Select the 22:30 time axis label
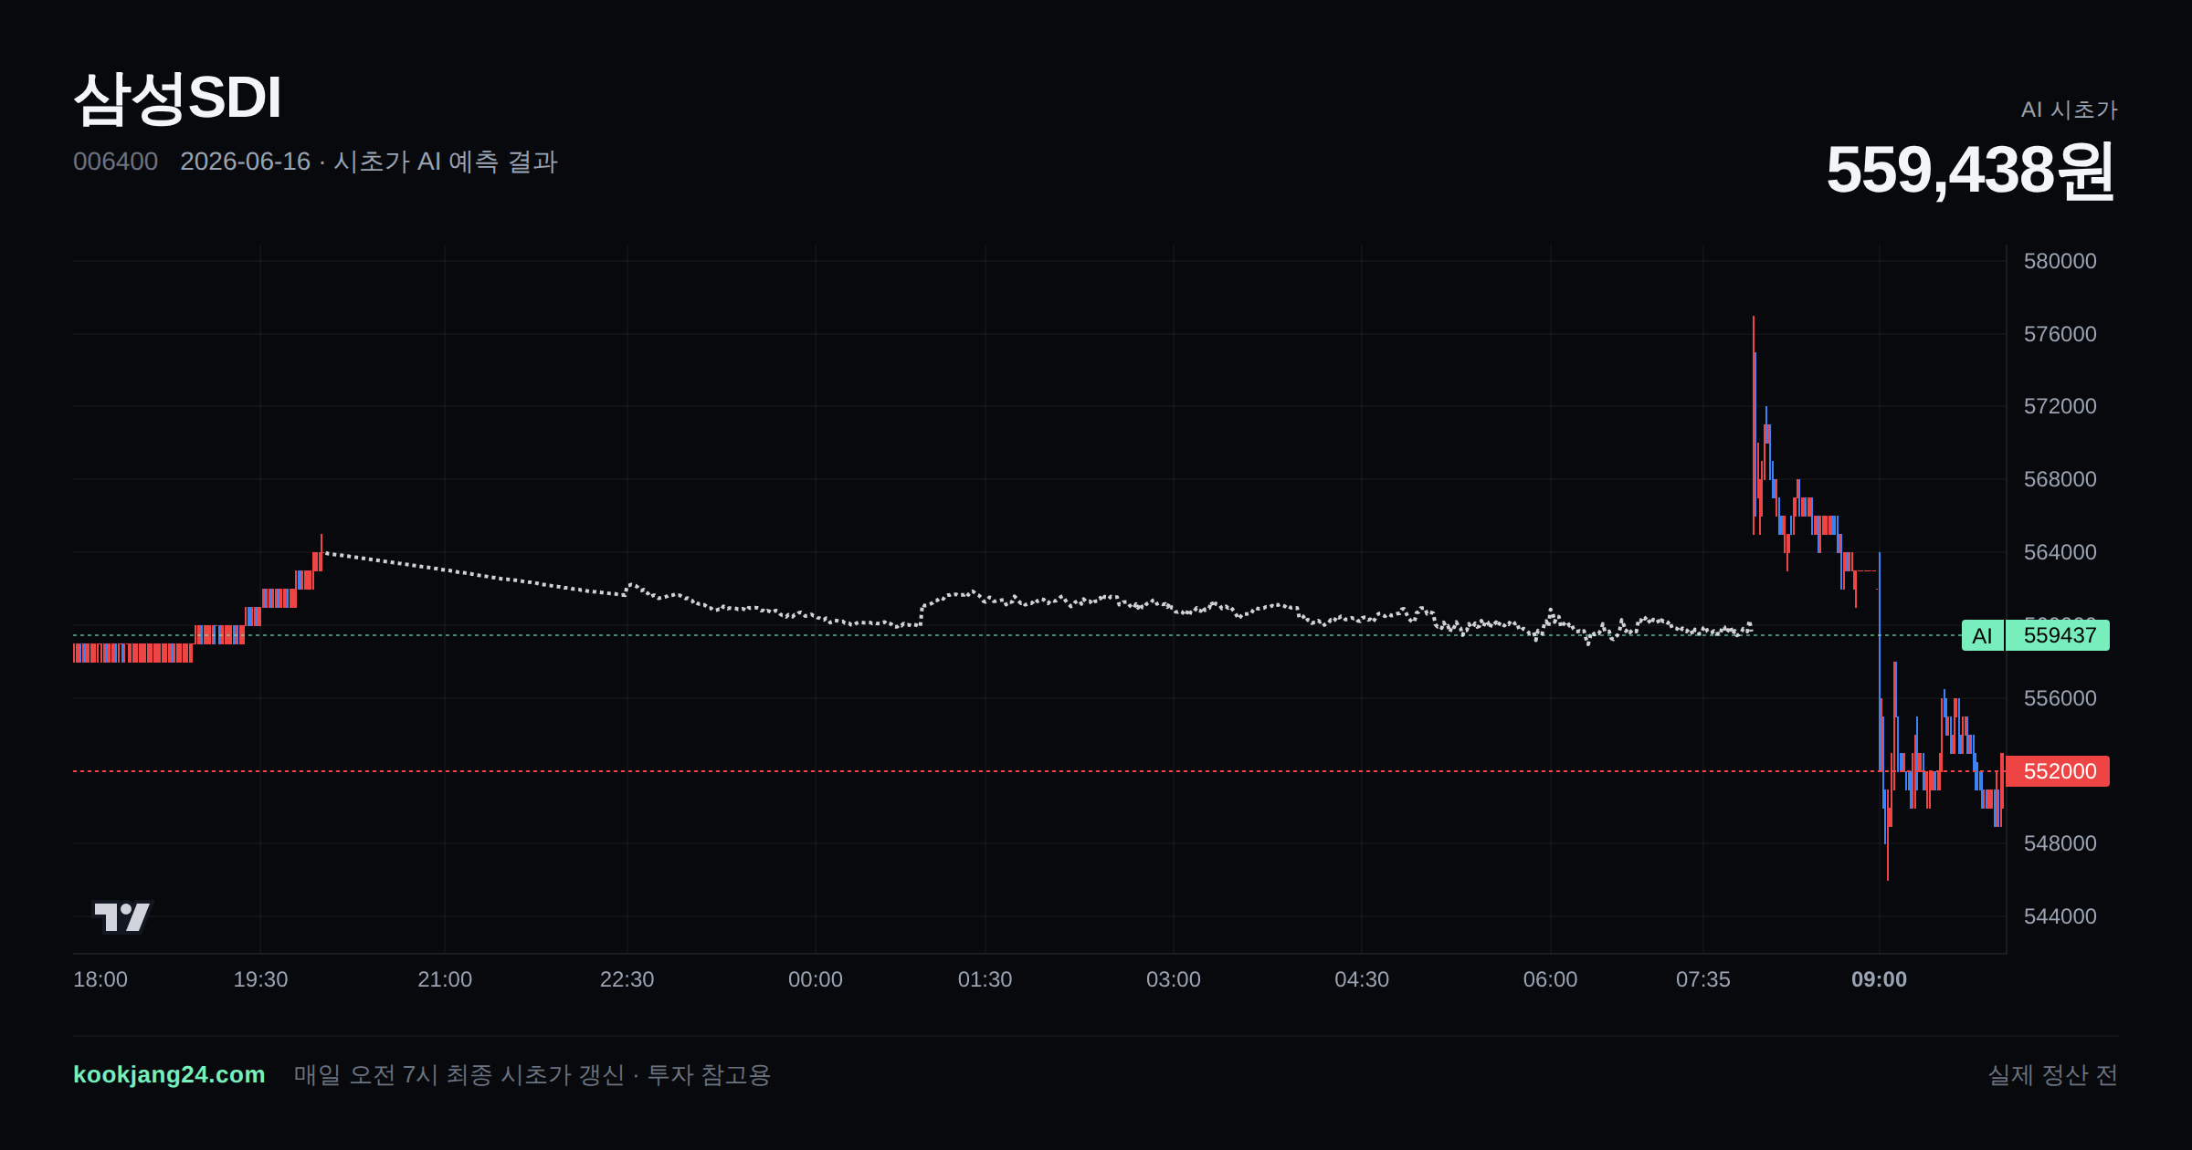 [627, 979]
